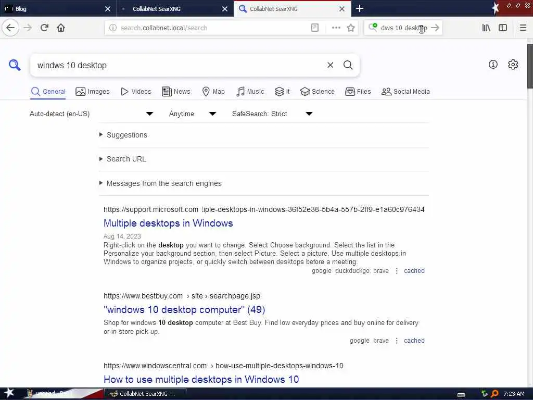The width and height of the screenshot is (533, 400).
Task: Open Multiple desktops in Windows result
Action: pyautogui.click(x=168, y=223)
